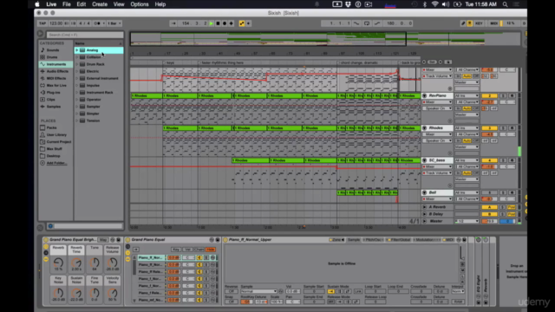The image size is (555, 312).
Task: Expand the Drum Rack folder
Action: pos(77,64)
